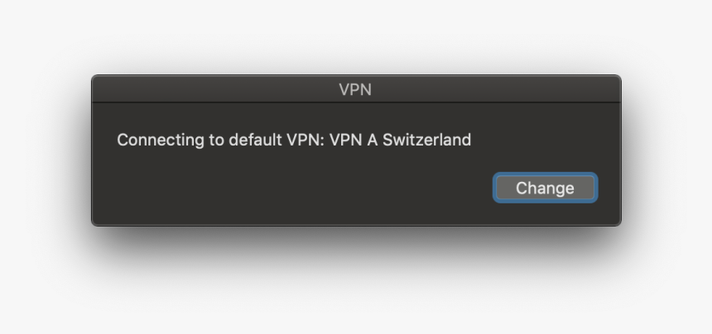The width and height of the screenshot is (712, 334).
Task: Focus the highlighted Change default button
Action: tap(545, 188)
